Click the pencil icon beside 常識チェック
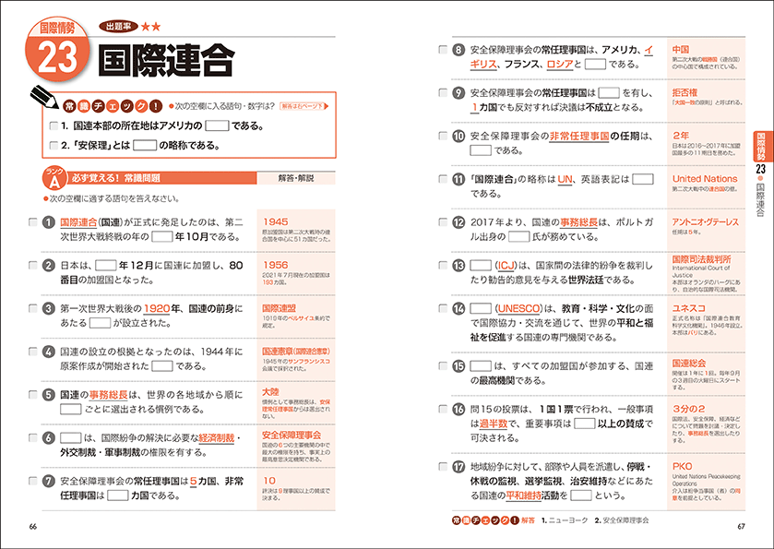The image size is (774, 549). pos(44,96)
